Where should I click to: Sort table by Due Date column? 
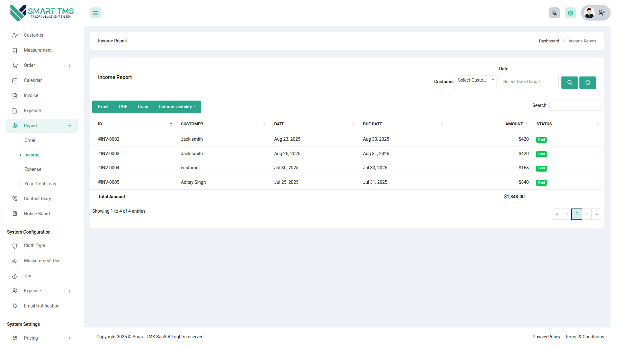(402, 124)
